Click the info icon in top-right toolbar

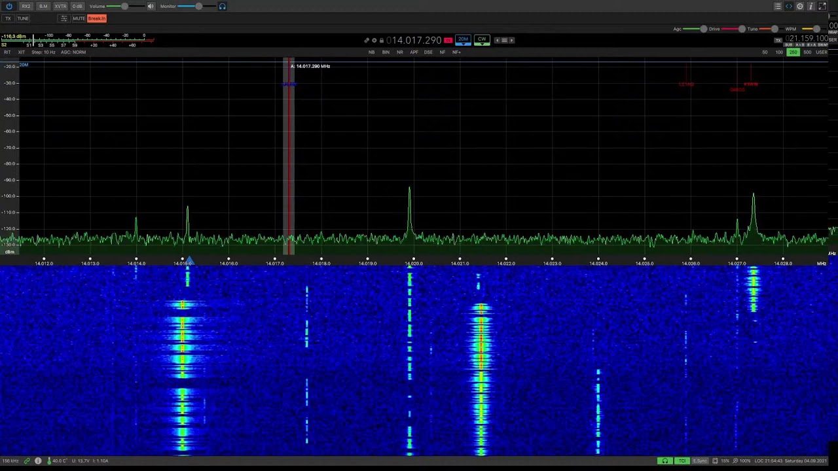pos(811,6)
